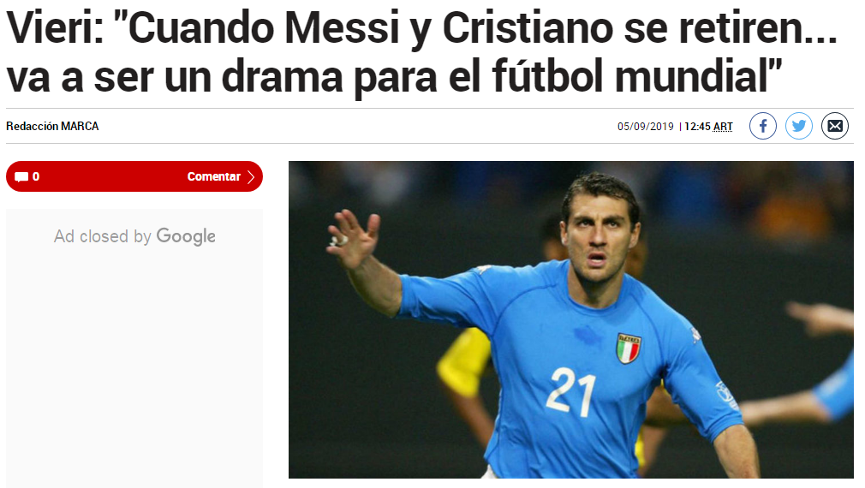Screen dimensions: 865x488
Task: Click the Vieri headline first line
Action: pyautogui.click(x=422, y=27)
